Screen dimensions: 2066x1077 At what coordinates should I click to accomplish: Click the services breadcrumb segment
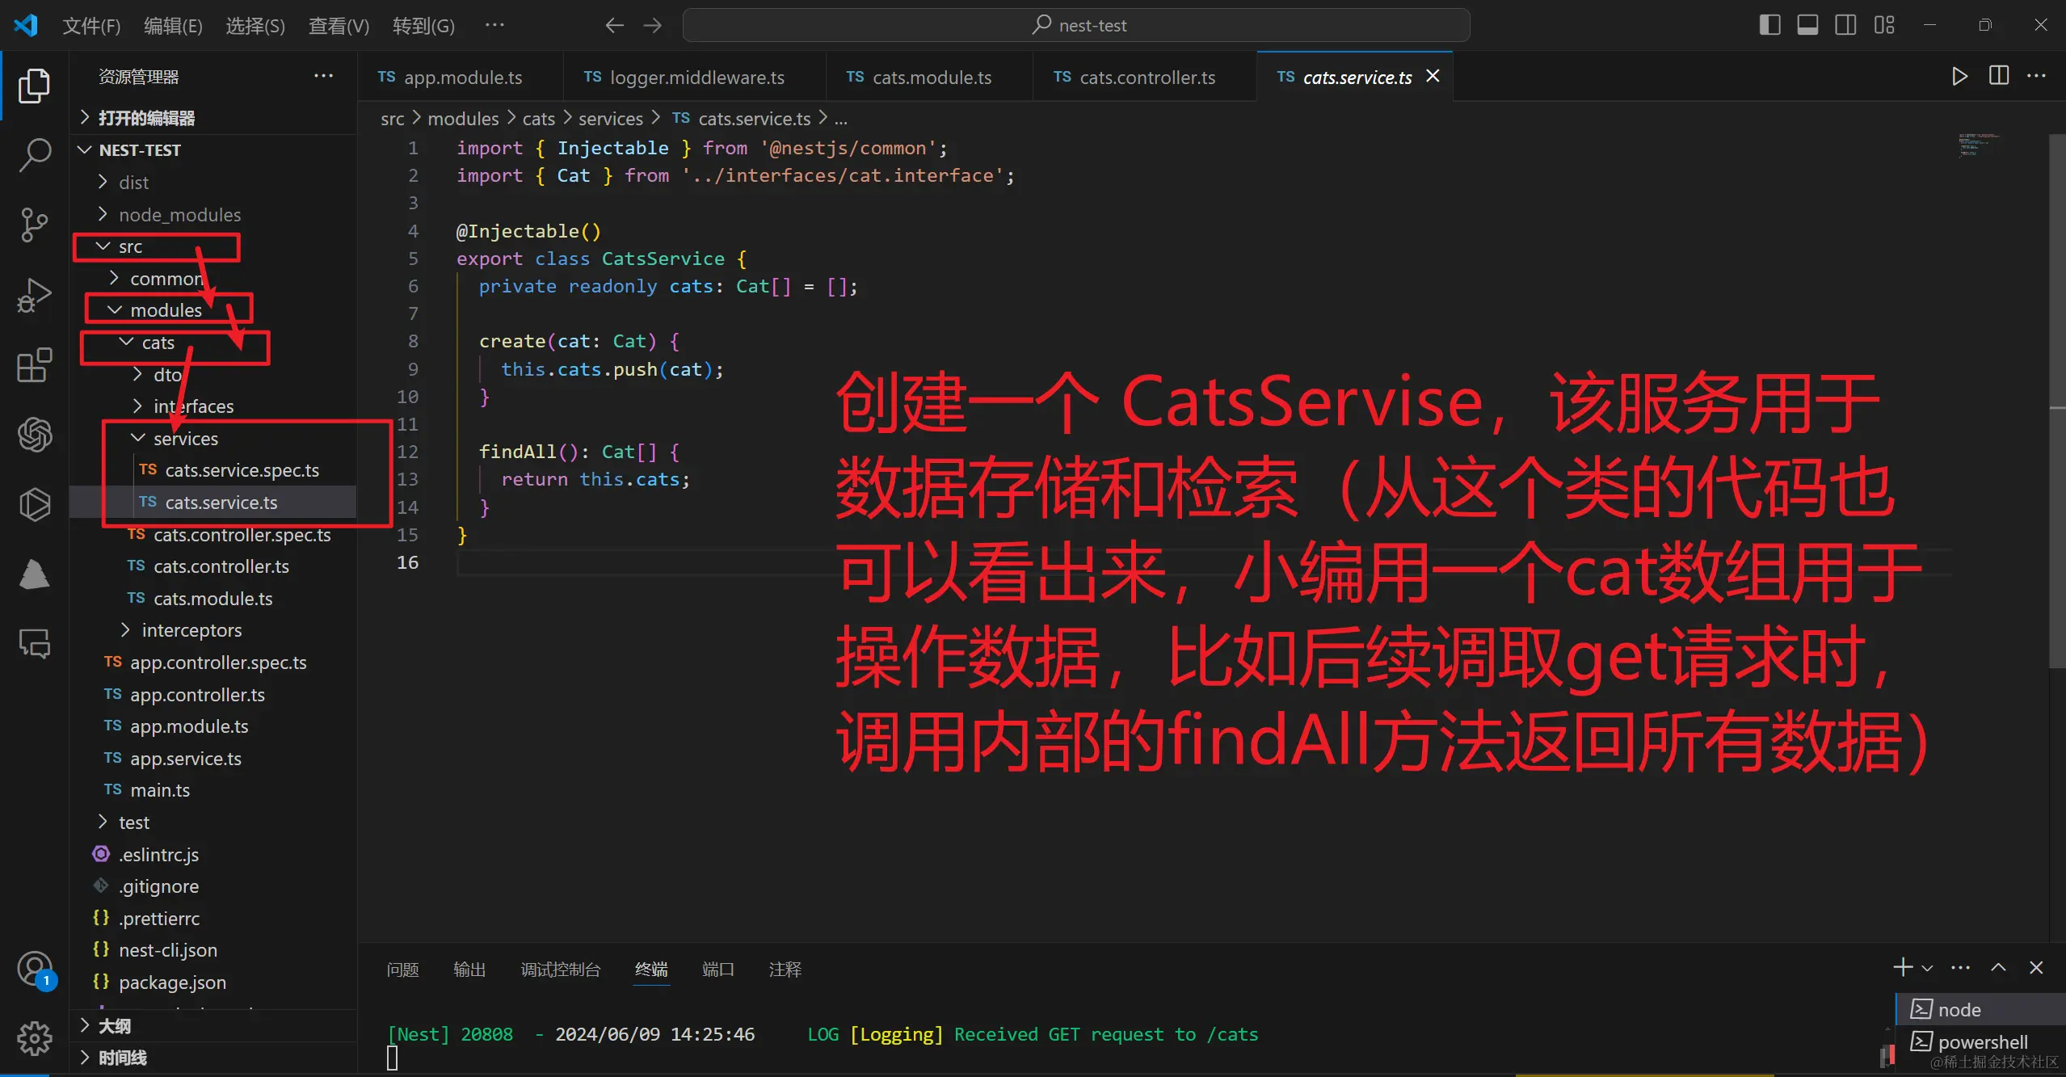point(611,119)
